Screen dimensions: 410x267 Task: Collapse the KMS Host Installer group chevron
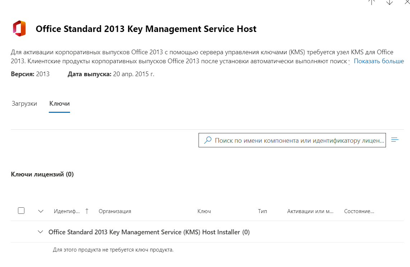tap(41, 232)
